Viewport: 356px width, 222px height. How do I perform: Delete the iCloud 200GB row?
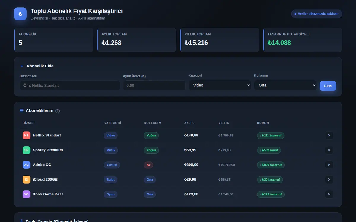pyautogui.click(x=329, y=180)
